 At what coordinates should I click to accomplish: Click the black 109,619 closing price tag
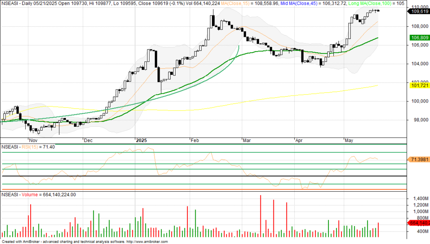[418, 12]
